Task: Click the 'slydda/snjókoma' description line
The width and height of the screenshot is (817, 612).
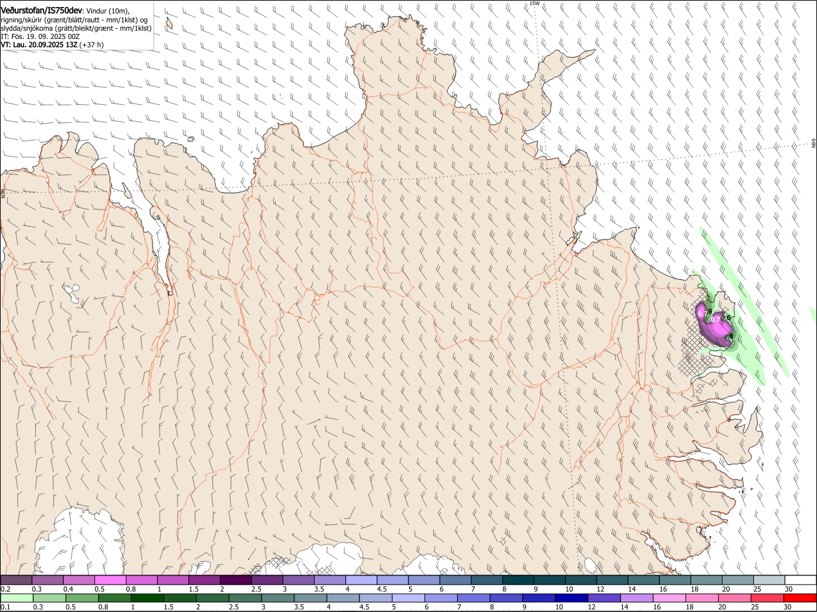Action: (76, 28)
